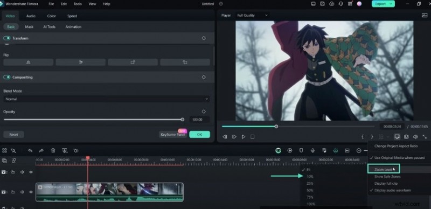
Task: Add keyframe diamond for Compositing
Action: [204, 77]
